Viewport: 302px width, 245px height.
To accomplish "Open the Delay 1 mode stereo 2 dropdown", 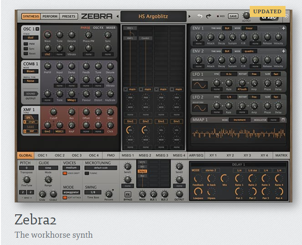I will pyautogui.click(x=210, y=170).
